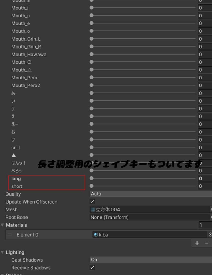Viewport: 212px width, 275px height.
Task: Click the Root Bone property label
Action: pyautogui.click(x=17, y=217)
